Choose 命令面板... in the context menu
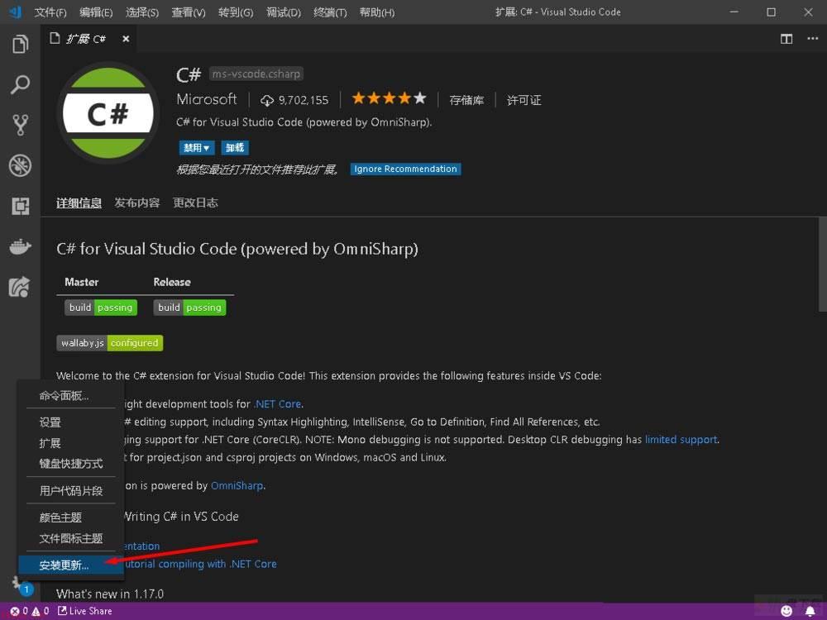 [x=71, y=395]
